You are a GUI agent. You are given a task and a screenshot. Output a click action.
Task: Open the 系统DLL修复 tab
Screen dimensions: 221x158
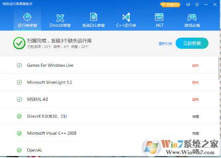(94, 20)
